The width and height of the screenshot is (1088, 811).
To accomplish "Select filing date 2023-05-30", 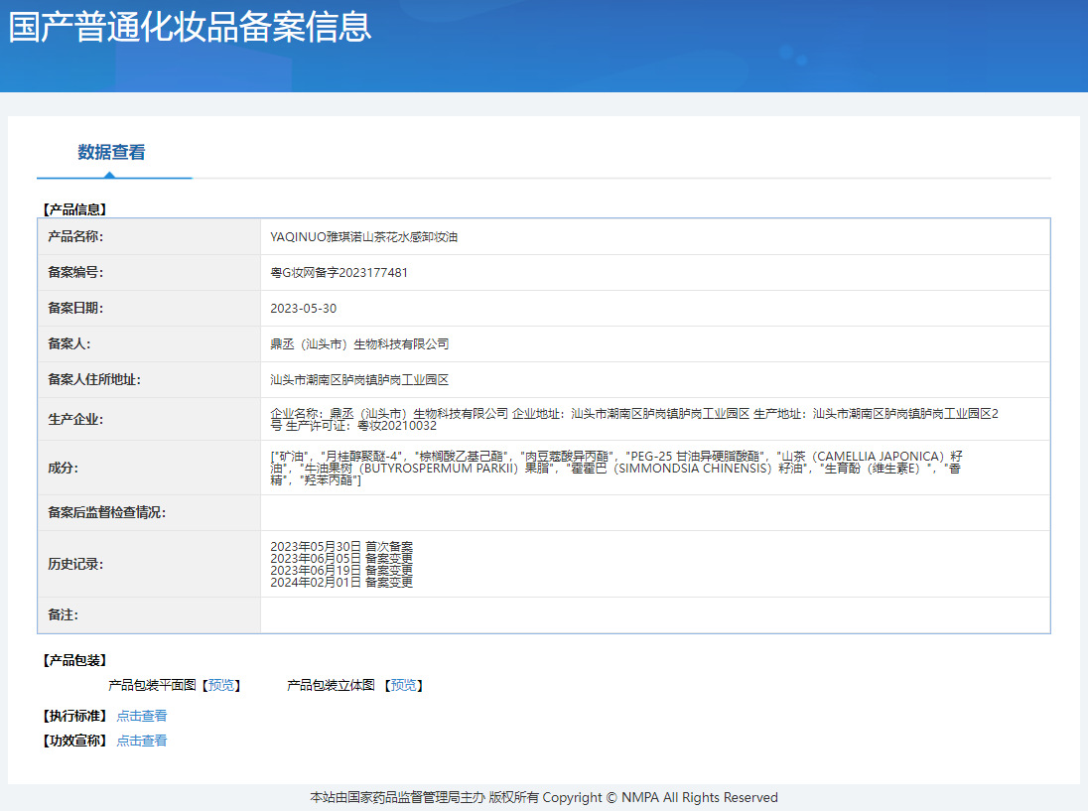I will tap(303, 309).
